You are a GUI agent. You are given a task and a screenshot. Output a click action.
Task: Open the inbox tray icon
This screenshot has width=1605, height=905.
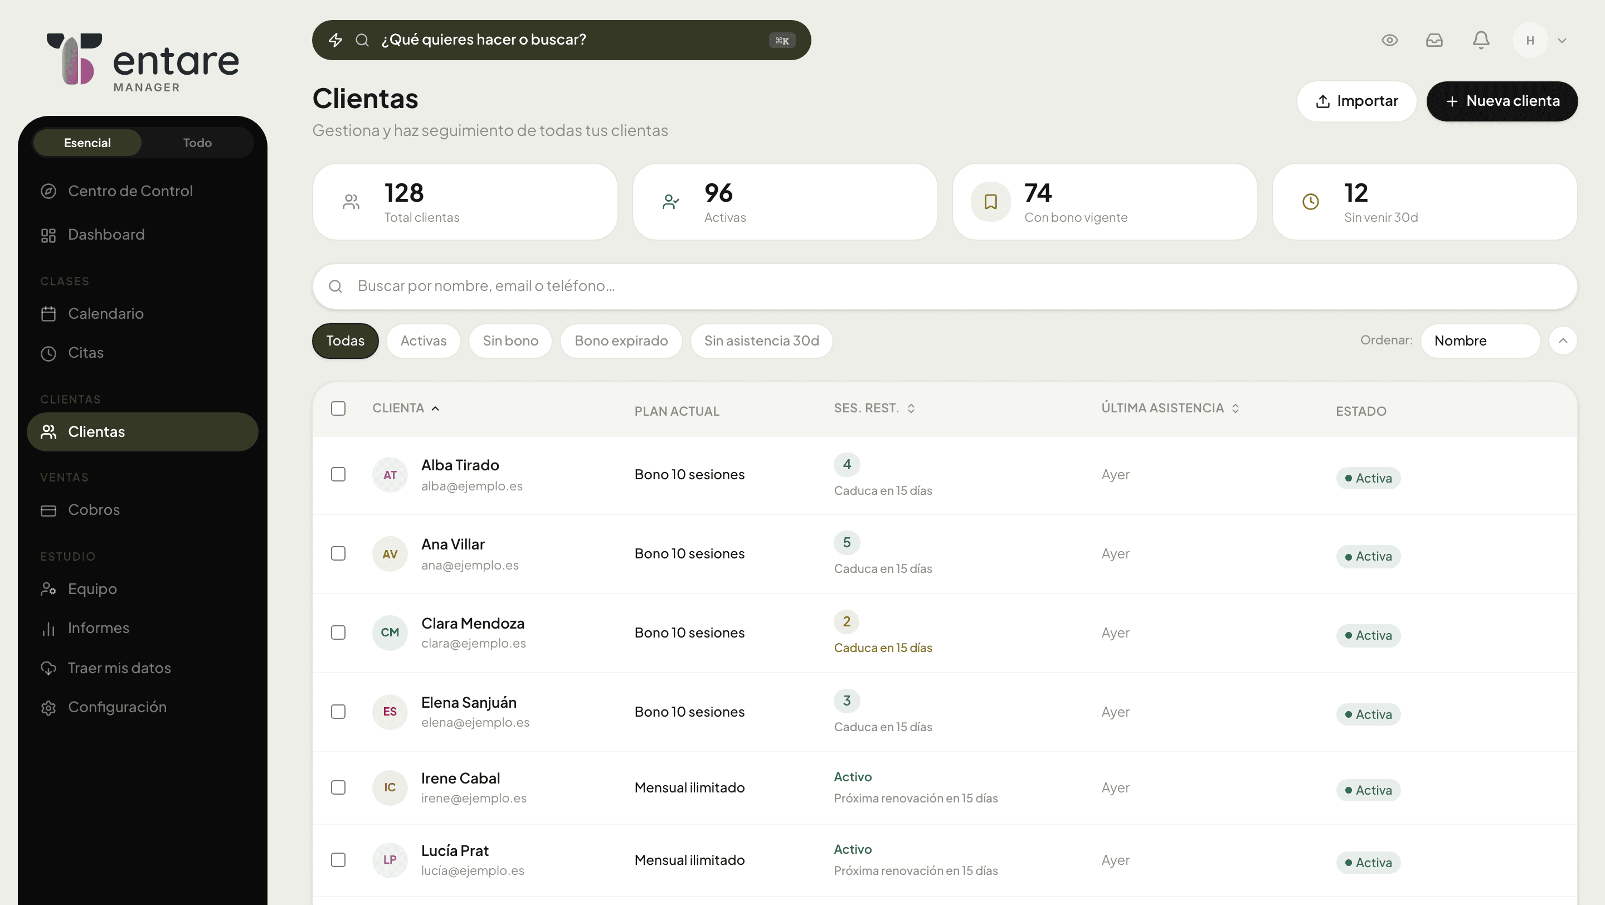(1434, 41)
